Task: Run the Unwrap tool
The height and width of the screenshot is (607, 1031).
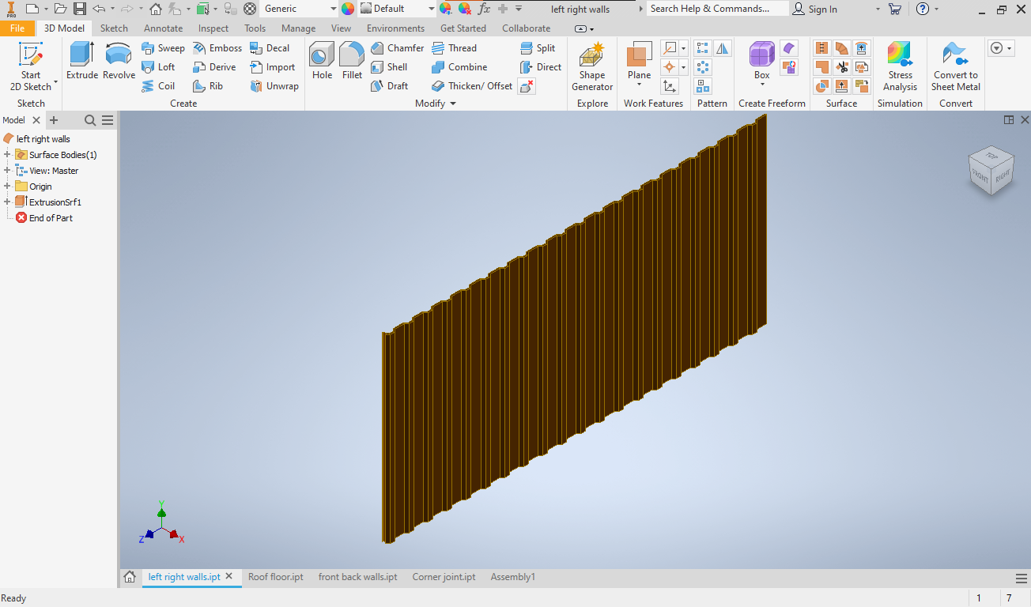Action: click(274, 86)
